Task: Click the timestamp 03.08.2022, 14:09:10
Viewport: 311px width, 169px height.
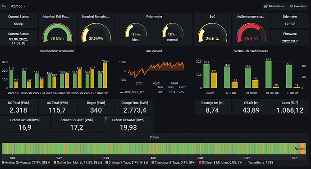Action: point(18,41)
